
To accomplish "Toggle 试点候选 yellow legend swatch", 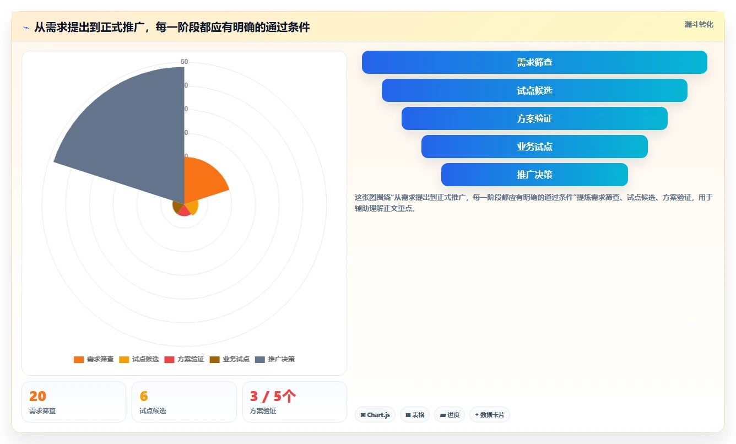I will pos(124,359).
